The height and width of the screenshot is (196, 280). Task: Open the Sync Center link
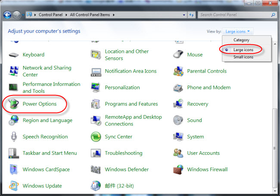[118, 137]
